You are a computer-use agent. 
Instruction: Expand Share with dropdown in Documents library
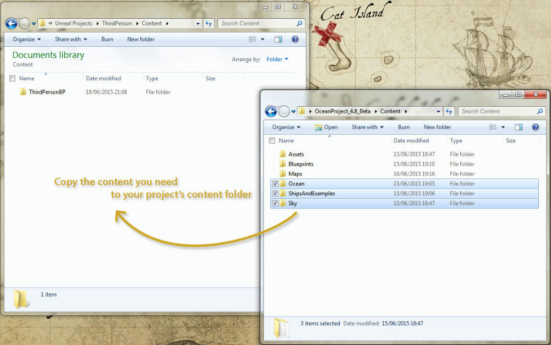pyautogui.click(x=71, y=40)
